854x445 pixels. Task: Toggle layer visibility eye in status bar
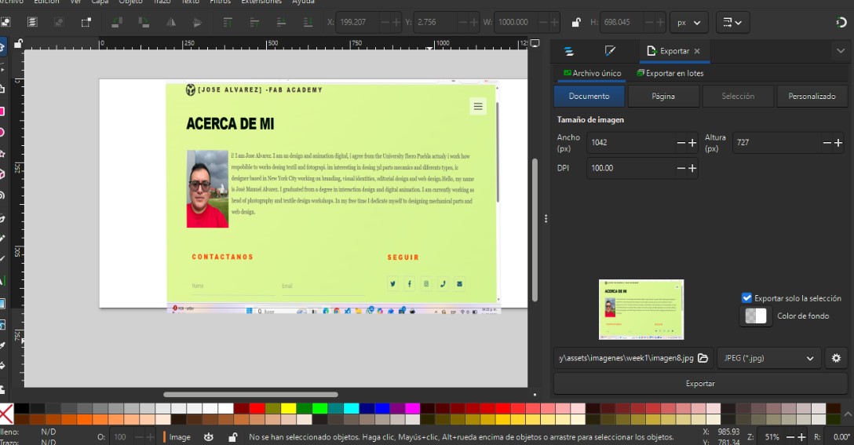(209, 437)
